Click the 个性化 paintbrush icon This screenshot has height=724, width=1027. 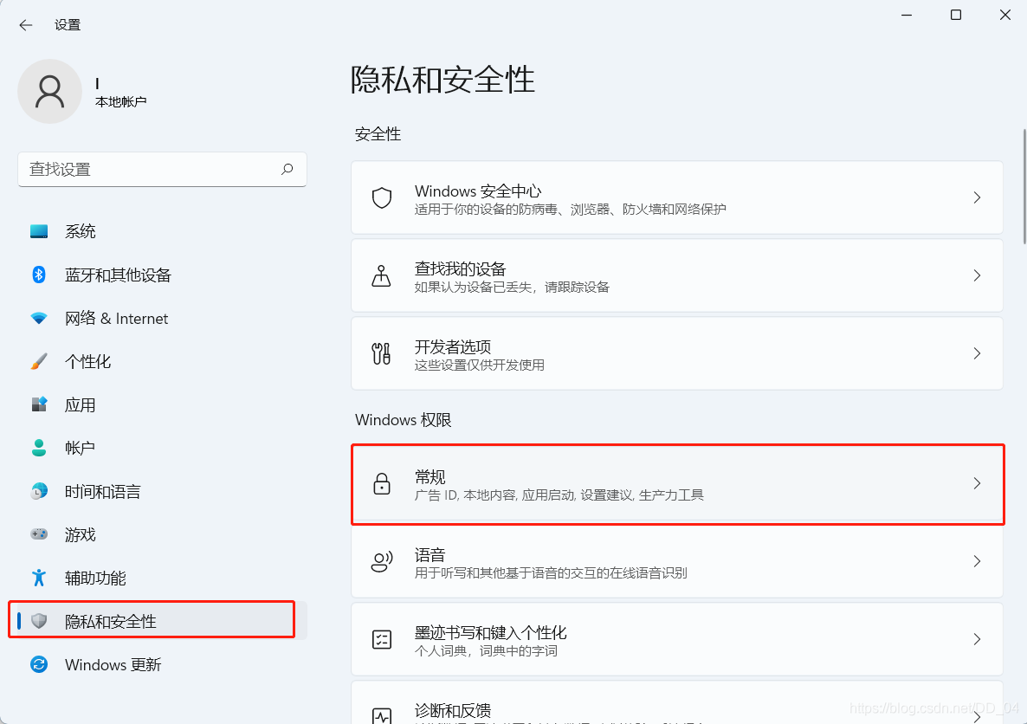[x=39, y=361]
